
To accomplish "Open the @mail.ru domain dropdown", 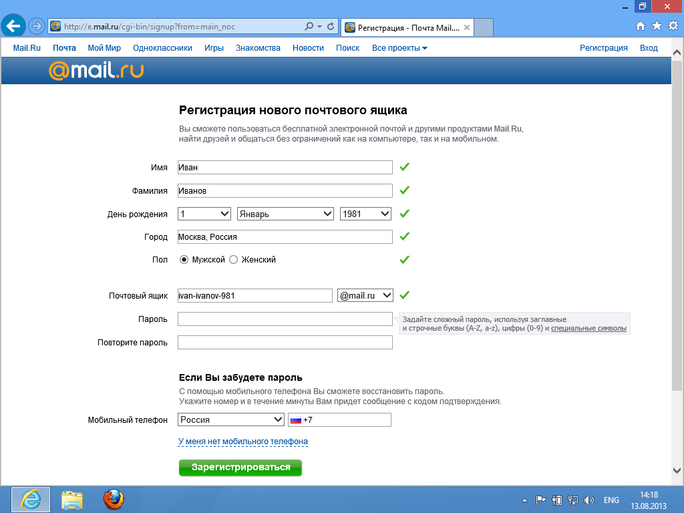I will 365,295.
